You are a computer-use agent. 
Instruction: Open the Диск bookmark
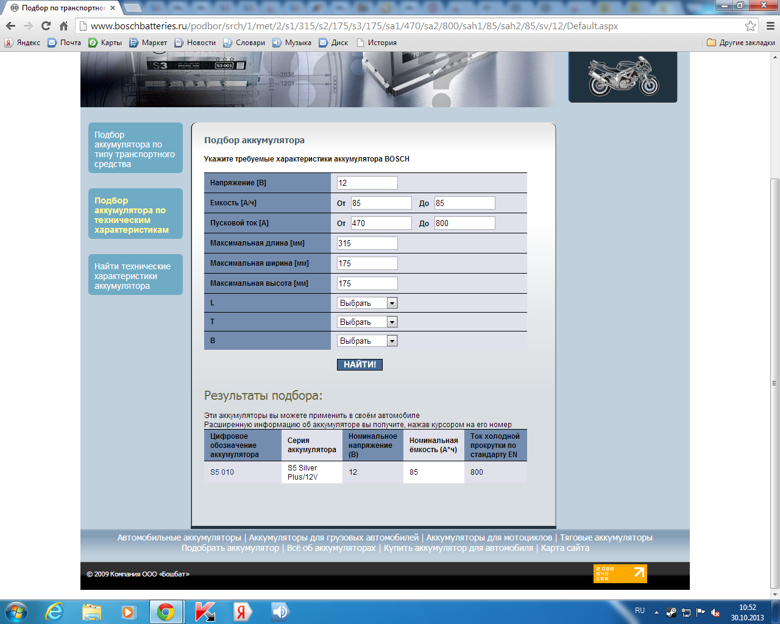pos(334,43)
